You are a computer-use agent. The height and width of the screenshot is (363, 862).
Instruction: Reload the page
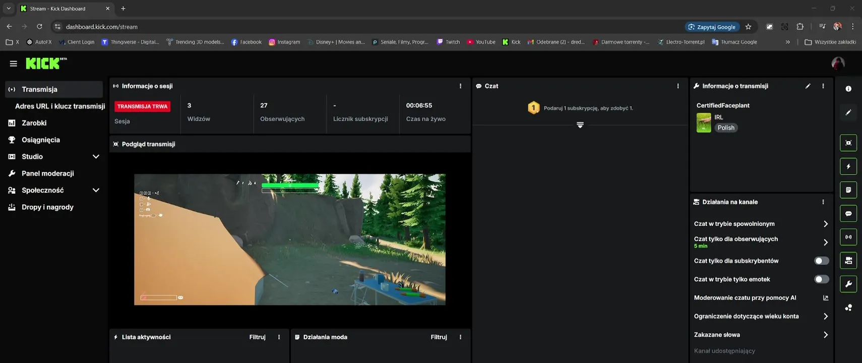40,27
